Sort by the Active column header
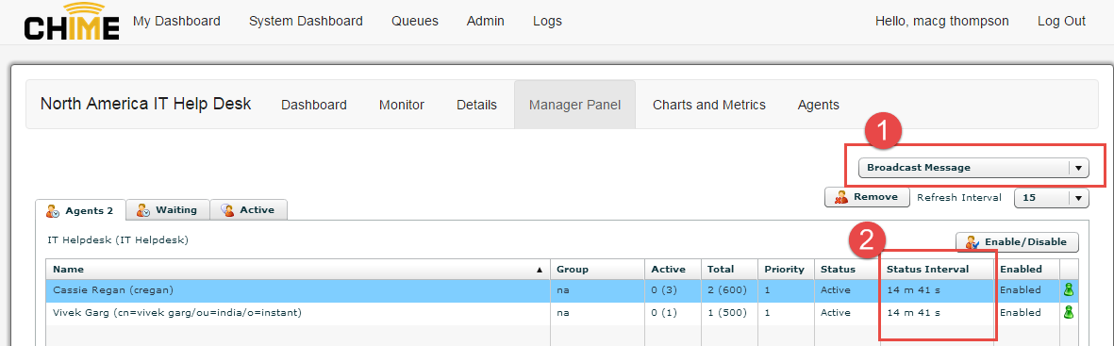This screenshot has width=1114, height=346. tap(673, 270)
